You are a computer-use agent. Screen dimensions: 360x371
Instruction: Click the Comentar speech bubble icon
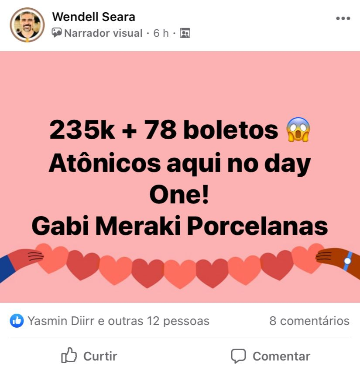[238, 356]
